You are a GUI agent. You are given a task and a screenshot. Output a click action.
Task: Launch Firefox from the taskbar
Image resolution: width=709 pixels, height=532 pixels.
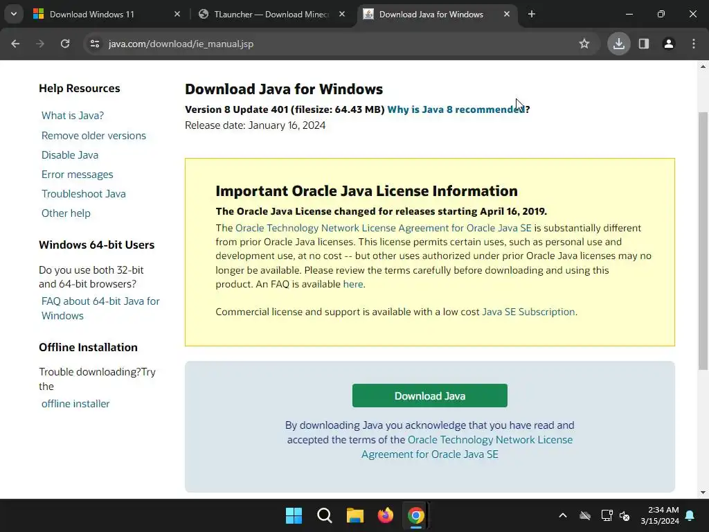386,515
